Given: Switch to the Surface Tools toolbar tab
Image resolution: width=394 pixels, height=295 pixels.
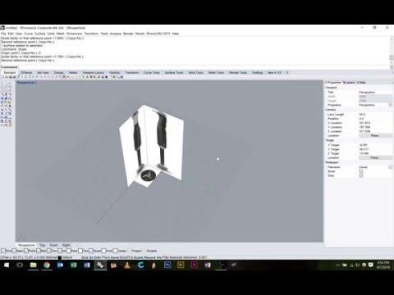Looking at the screenshot, I should point(174,73).
